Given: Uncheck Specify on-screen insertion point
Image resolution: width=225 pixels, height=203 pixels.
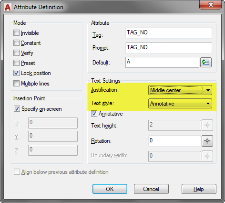Looking at the screenshot, I should tap(17, 109).
